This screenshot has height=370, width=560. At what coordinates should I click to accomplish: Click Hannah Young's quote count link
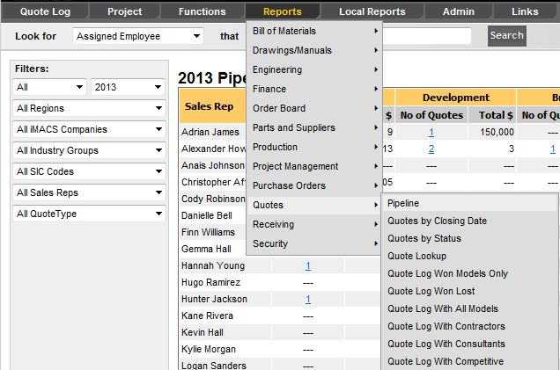(x=308, y=265)
